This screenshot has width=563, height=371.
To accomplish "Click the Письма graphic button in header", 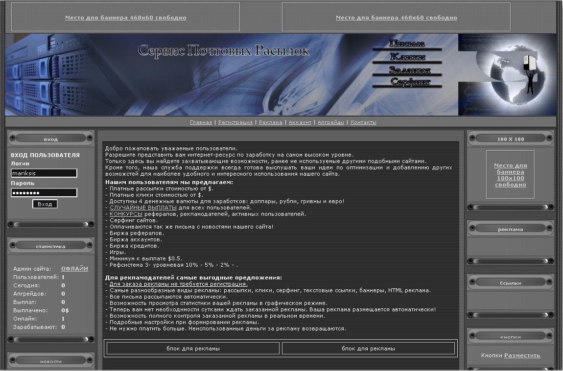I will [407, 44].
